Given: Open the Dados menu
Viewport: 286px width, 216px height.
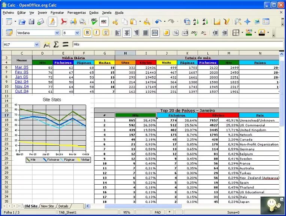Looking at the screenshot, I should tap(94, 13).
